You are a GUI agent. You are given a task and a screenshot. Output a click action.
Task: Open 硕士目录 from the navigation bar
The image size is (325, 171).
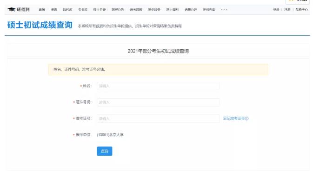click(99, 10)
